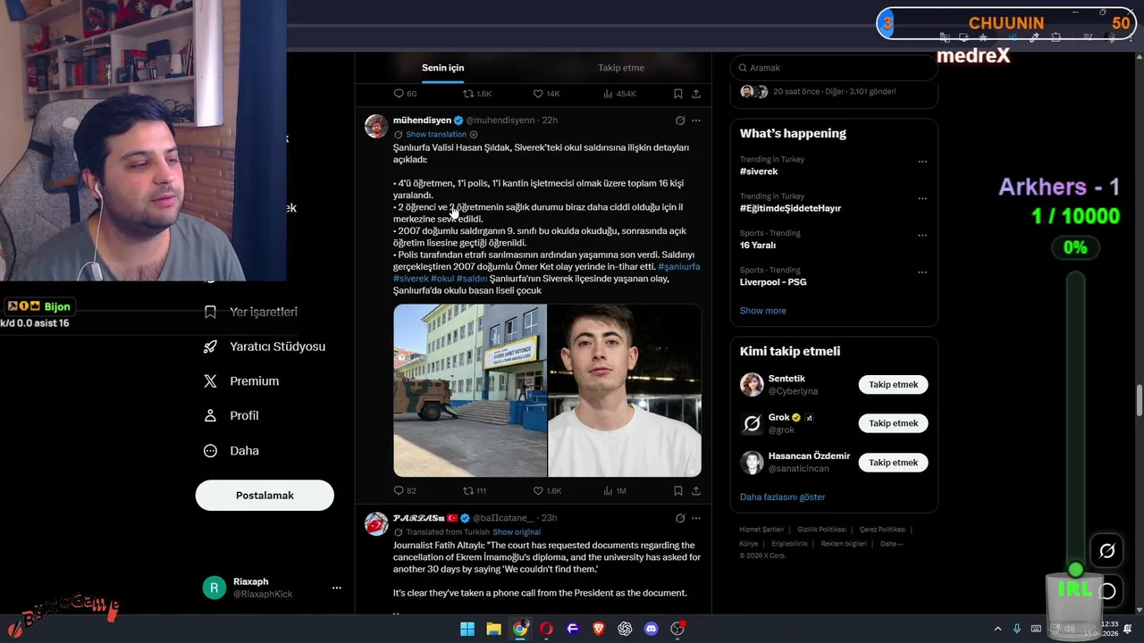
Task: Repost the top post with 1.6K reposts
Action: tap(477, 94)
